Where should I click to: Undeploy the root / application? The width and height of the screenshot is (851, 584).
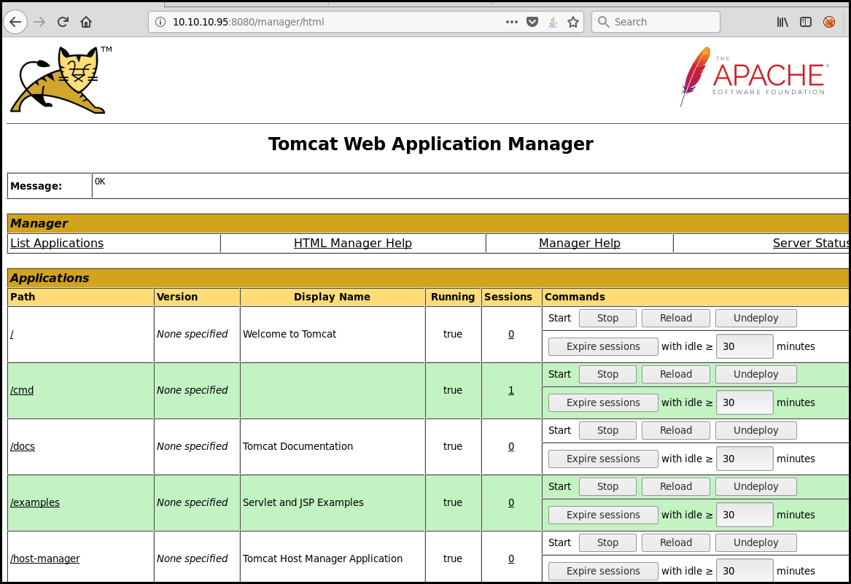tap(756, 318)
